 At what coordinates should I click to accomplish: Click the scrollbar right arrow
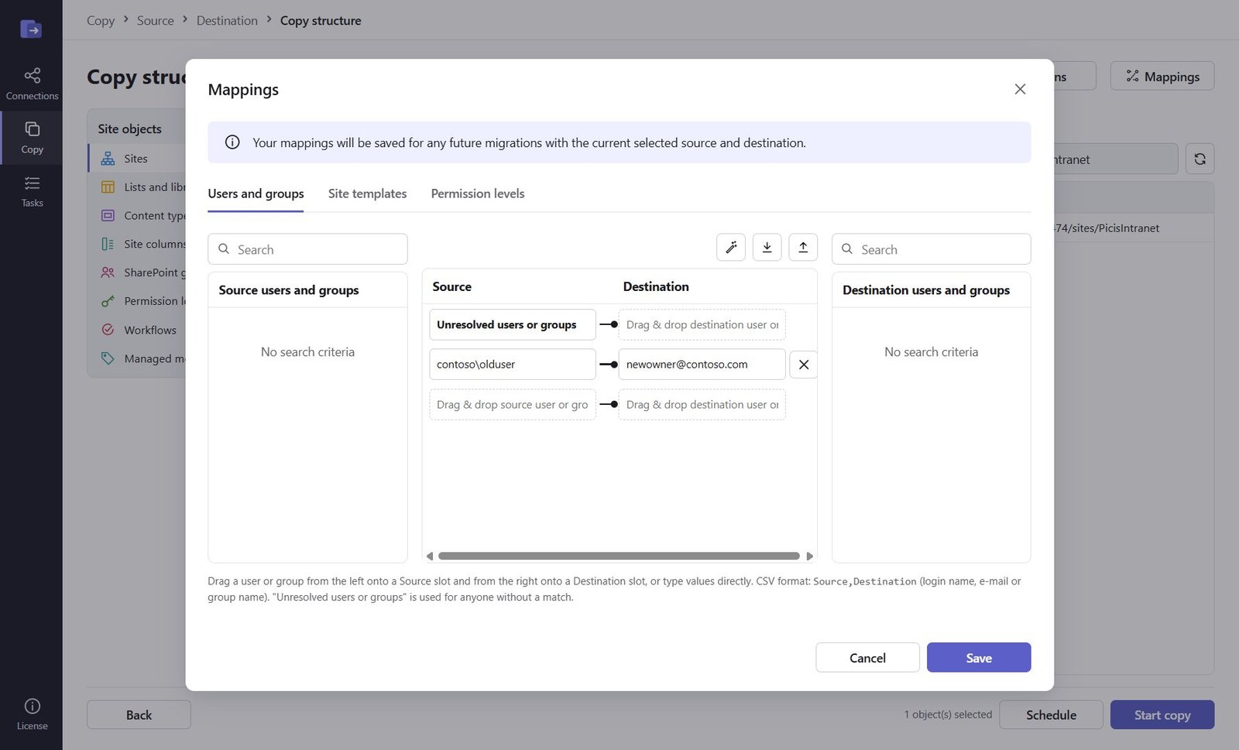coord(809,556)
